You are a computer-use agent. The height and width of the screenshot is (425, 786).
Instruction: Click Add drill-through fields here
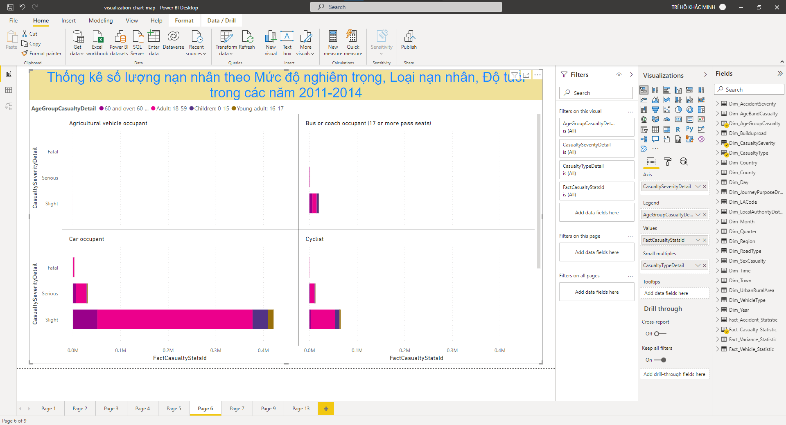(x=674, y=374)
